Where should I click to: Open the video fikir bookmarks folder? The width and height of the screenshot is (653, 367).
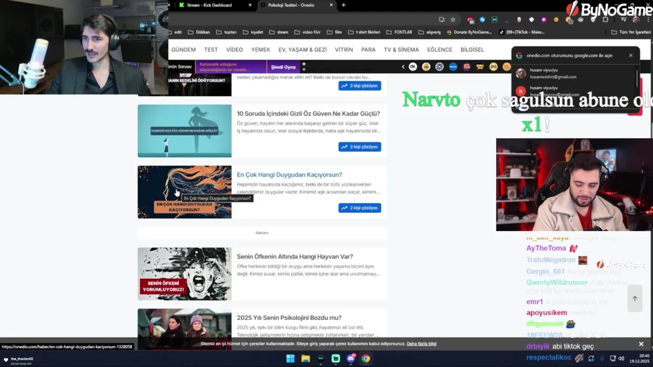pos(307,32)
